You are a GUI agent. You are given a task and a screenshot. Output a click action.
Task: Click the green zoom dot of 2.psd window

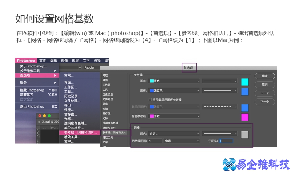(x=49, y=116)
